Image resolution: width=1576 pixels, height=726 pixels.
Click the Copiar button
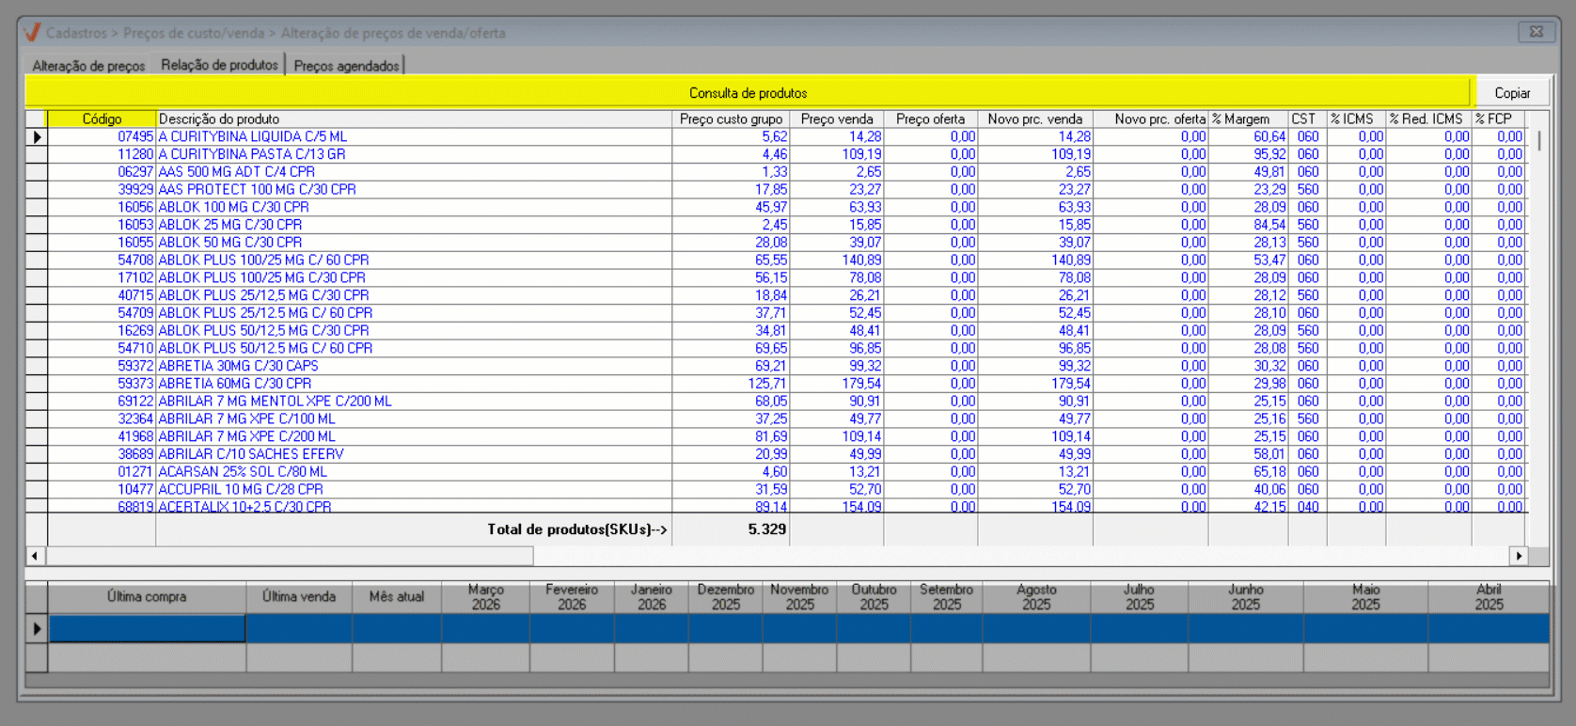click(x=1512, y=93)
